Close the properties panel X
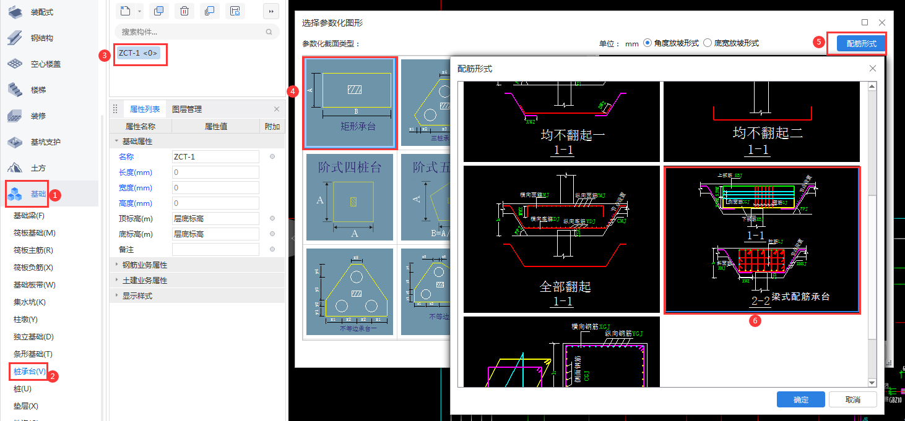Screen dimensions: 905x421 pos(277,109)
